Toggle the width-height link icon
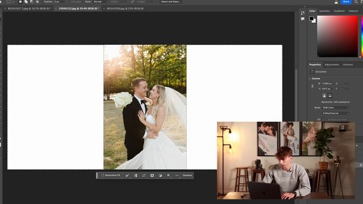The height and width of the screenshot is (204, 363). (x=313, y=86)
